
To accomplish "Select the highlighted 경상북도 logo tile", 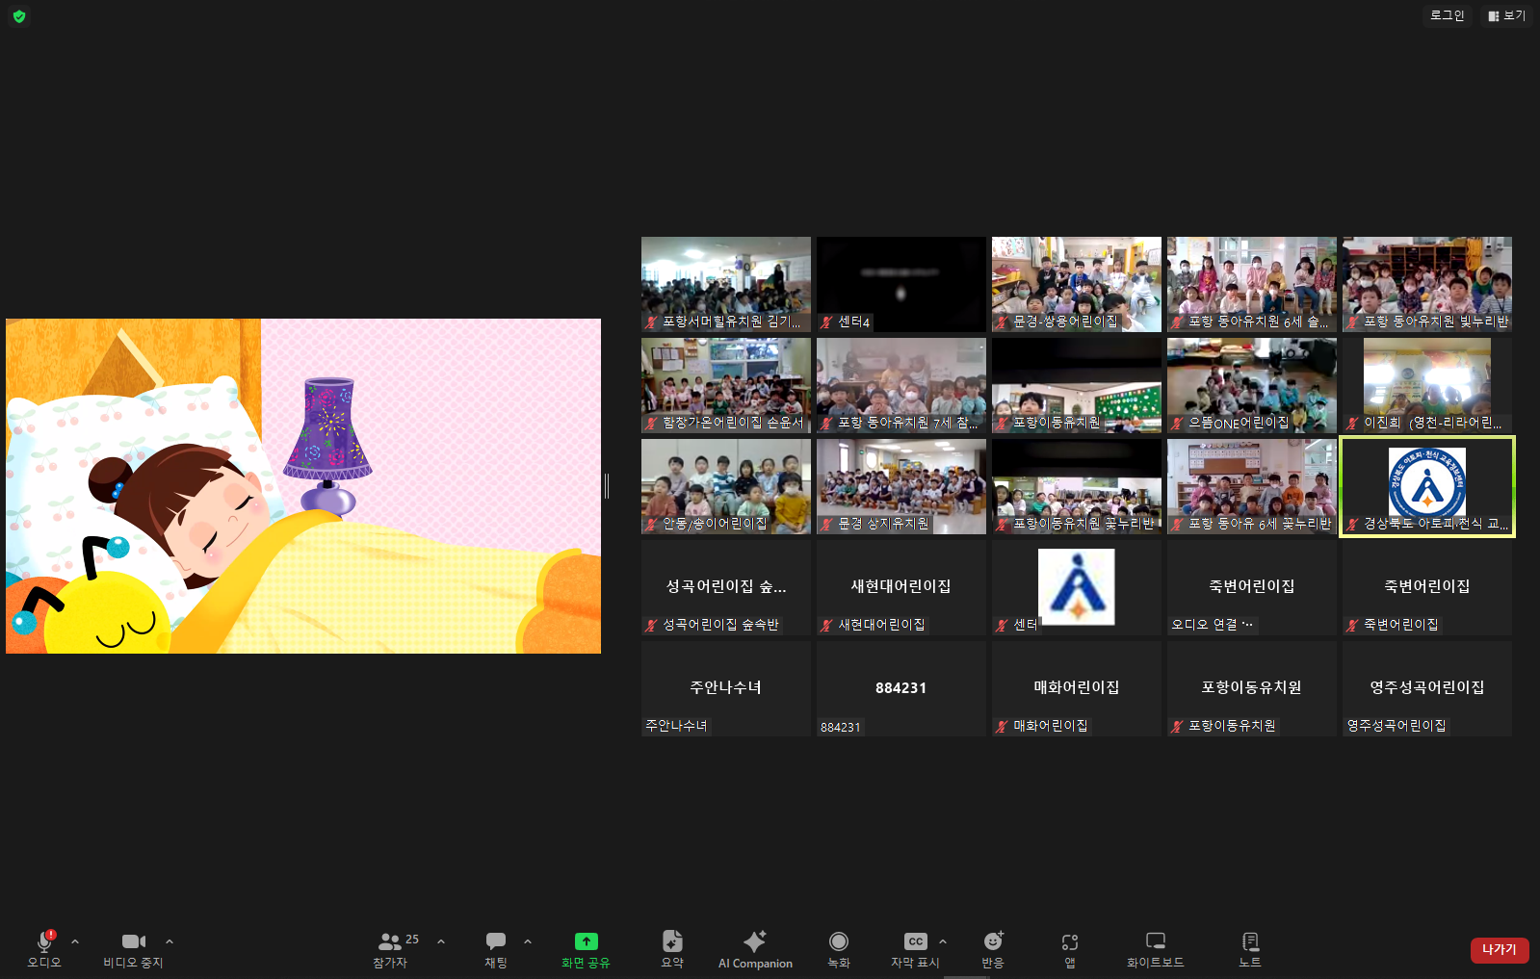I will (1427, 486).
